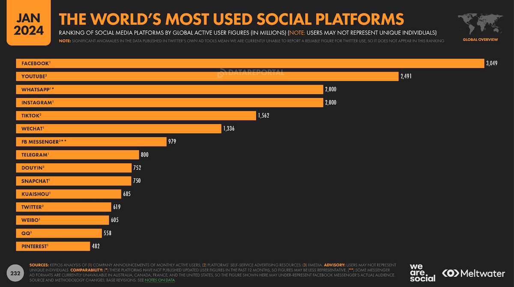Screen dimensions: 514x287
Task: Open the NOTES ON DATA link
Action: pos(160,280)
